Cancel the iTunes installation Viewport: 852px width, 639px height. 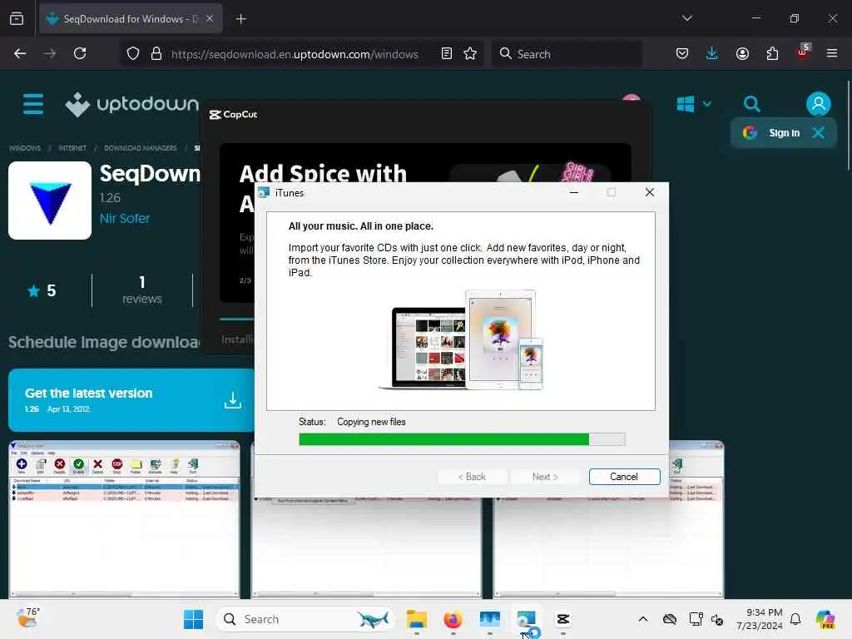point(624,477)
